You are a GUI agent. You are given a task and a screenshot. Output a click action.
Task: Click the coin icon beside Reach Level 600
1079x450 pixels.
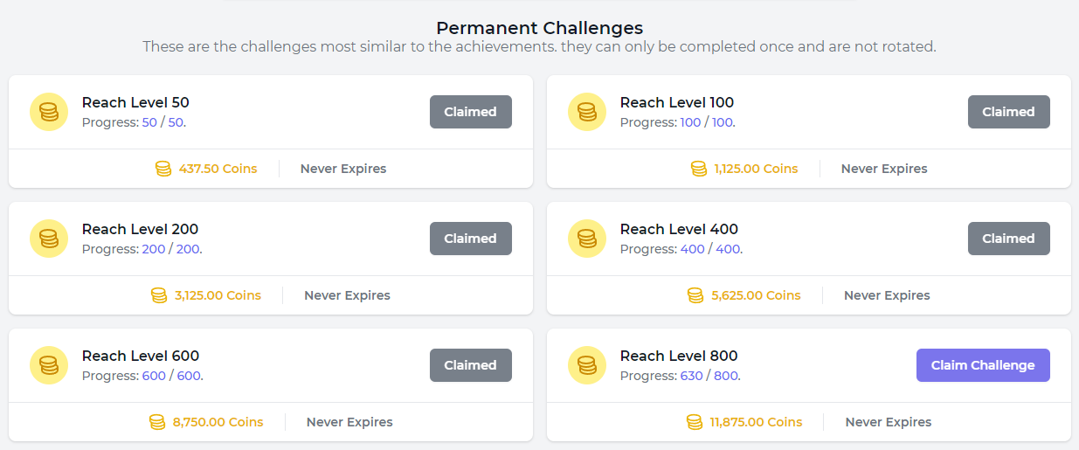point(49,365)
